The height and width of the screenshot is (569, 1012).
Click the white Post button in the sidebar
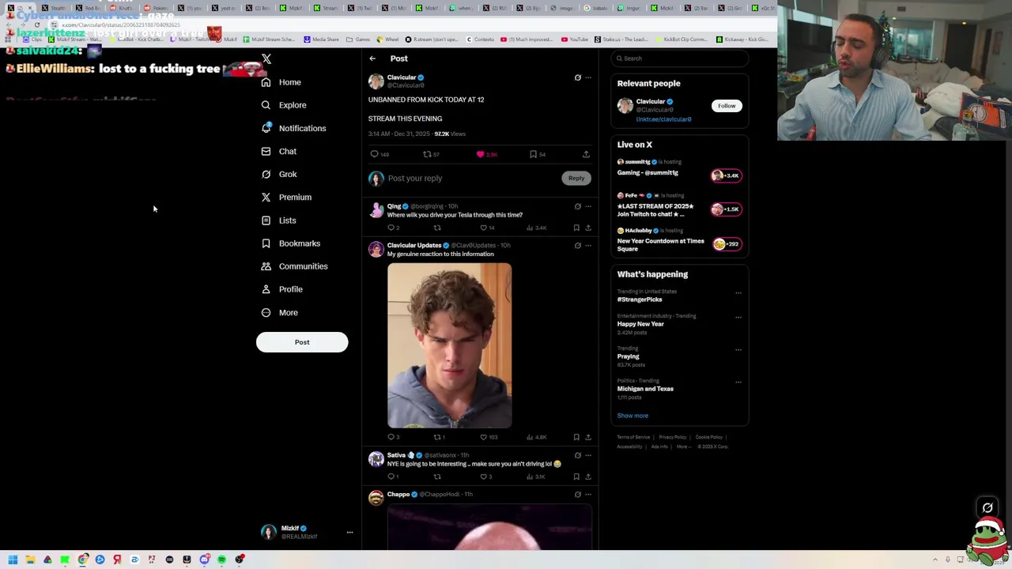tap(302, 342)
